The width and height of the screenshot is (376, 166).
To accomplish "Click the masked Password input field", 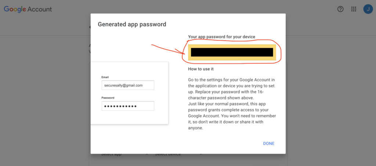I will (128, 106).
